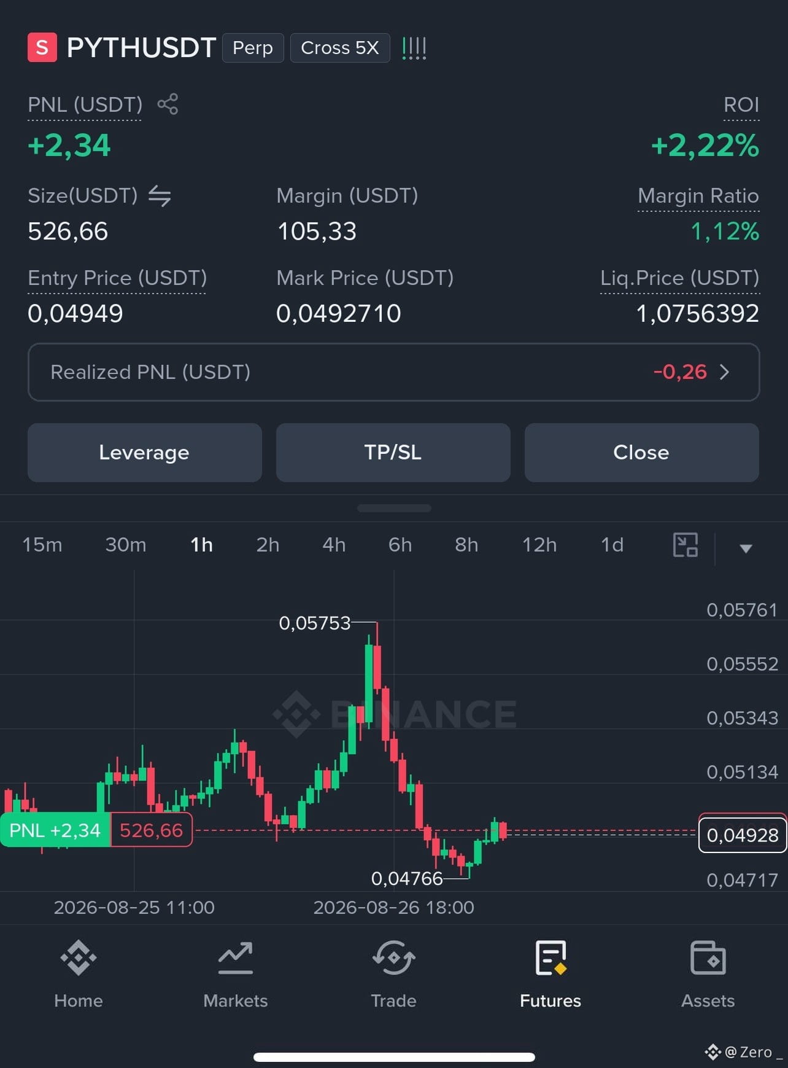This screenshot has width=788, height=1068.
Task: Tap the 0,04949 entry price value
Action: 75,314
